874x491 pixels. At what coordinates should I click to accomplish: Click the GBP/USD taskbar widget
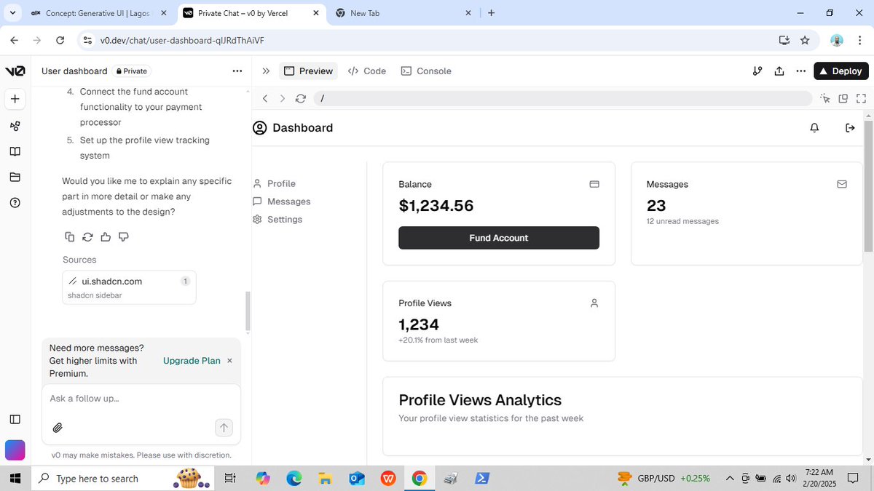663,478
